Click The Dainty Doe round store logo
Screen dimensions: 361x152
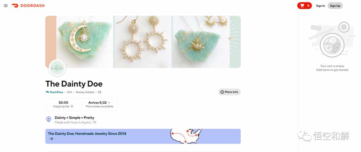[x=57, y=68]
